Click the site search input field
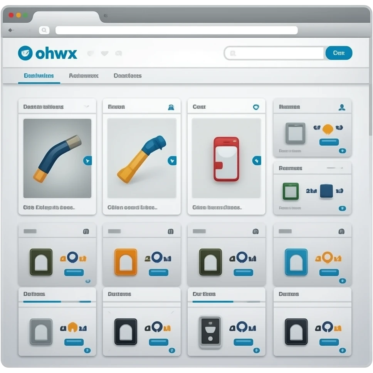Screen dimensions: 373x373 tap(274, 54)
